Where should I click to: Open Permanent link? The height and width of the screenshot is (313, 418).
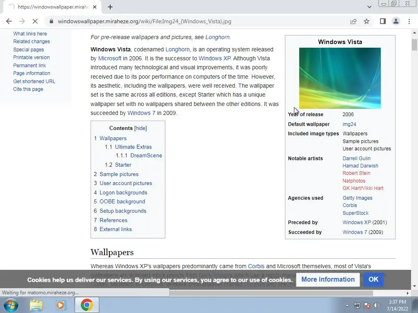coord(29,66)
